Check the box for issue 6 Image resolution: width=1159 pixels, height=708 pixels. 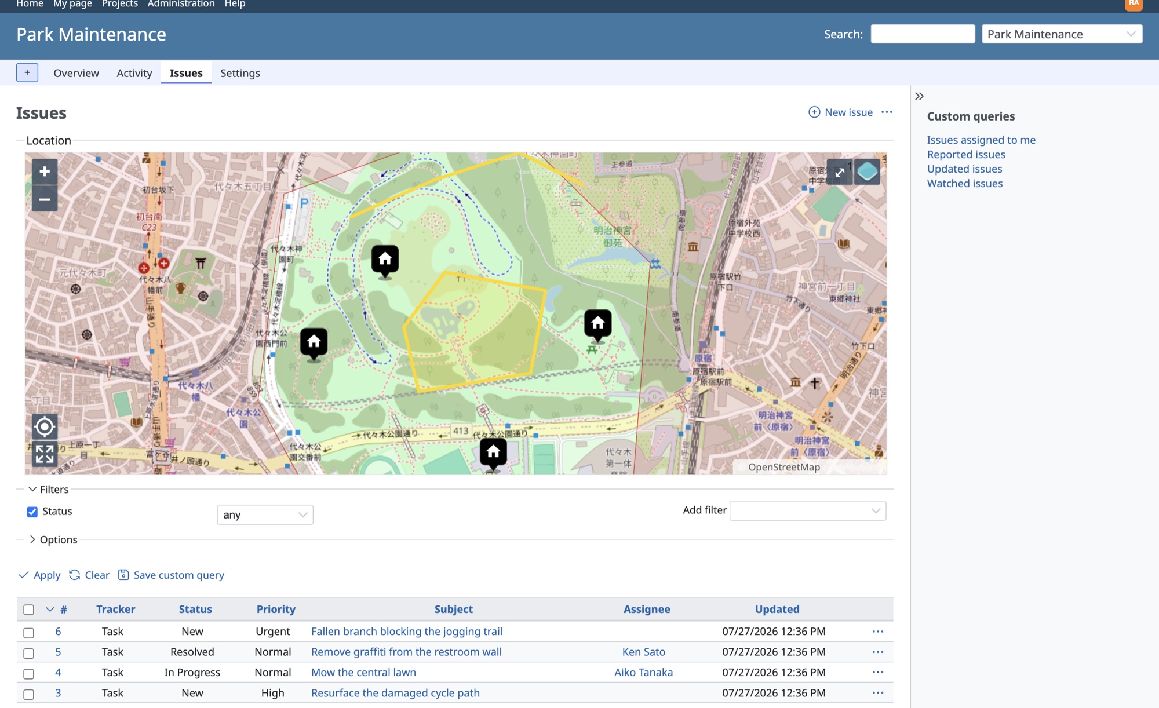pos(28,633)
